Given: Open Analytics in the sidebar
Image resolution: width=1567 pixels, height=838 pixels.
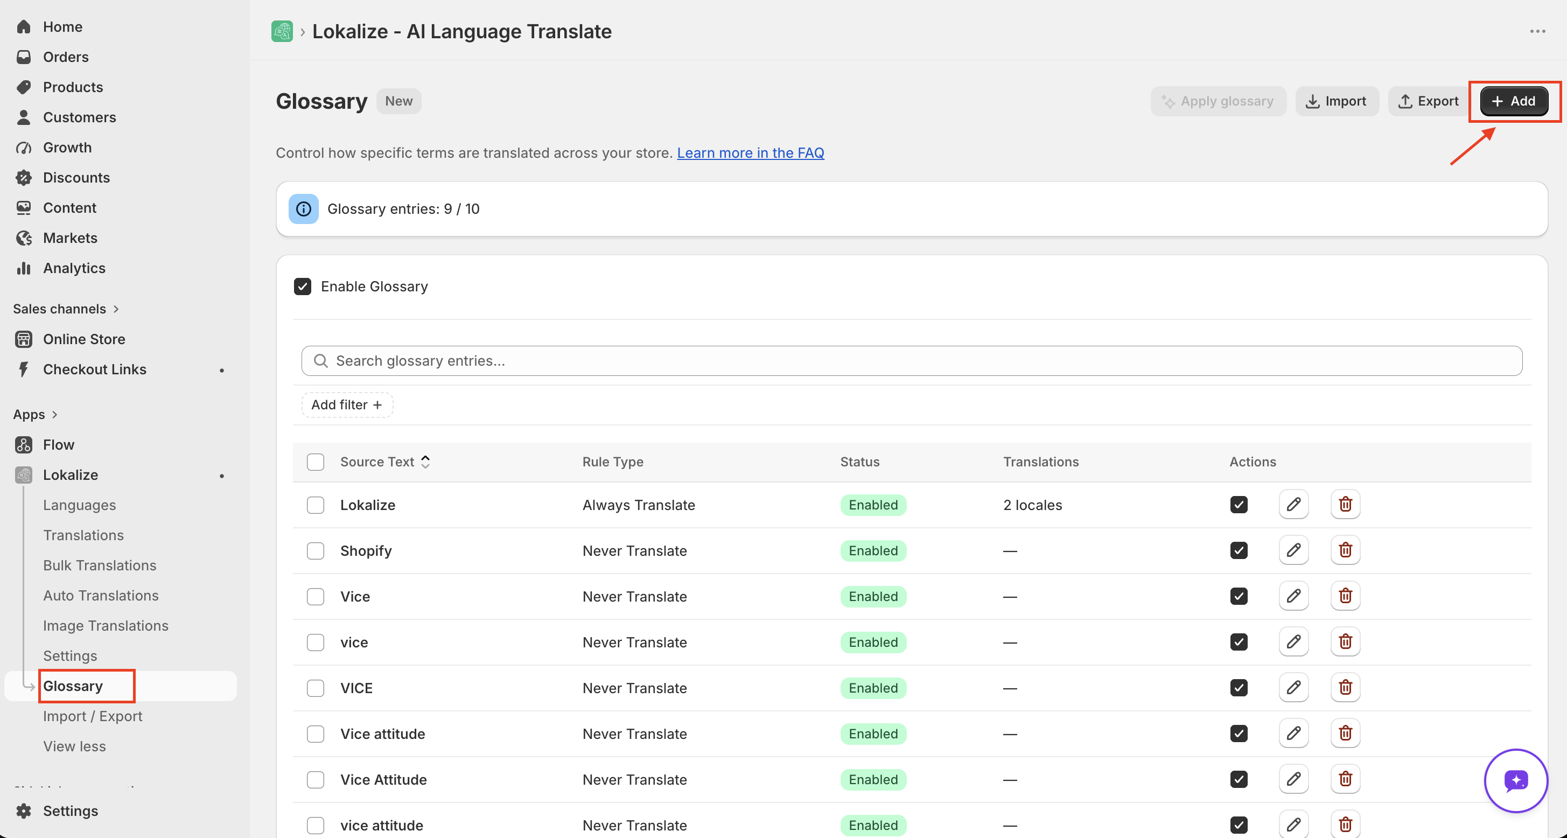Looking at the screenshot, I should pyautogui.click(x=74, y=268).
